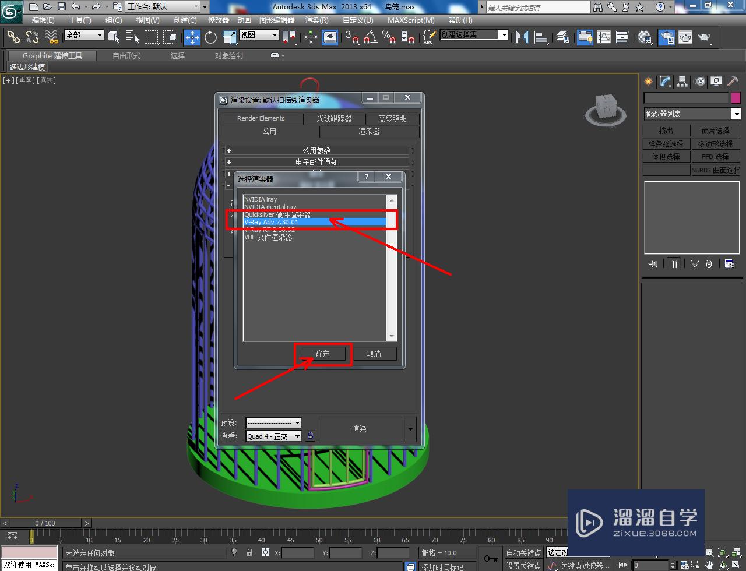The height and width of the screenshot is (571, 746).
Task: Open the Display panel tab
Action: pos(717,82)
